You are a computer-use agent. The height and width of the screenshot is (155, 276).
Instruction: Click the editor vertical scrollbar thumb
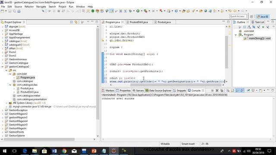point(226,52)
